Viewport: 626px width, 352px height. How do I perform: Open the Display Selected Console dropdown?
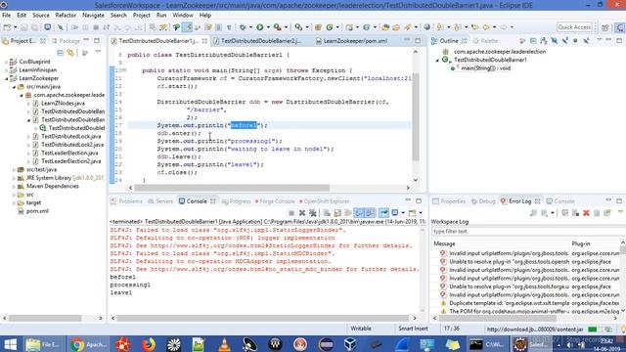click(403, 213)
